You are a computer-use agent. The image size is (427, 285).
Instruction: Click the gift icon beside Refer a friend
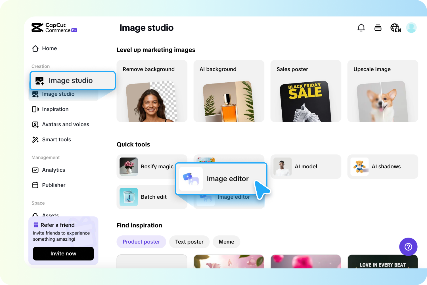36,225
